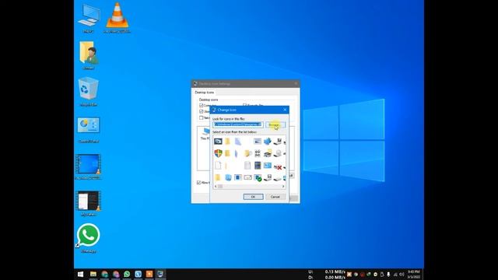Toggle the Recycle Bin checkbox
The image size is (498, 280).
pos(244,105)
